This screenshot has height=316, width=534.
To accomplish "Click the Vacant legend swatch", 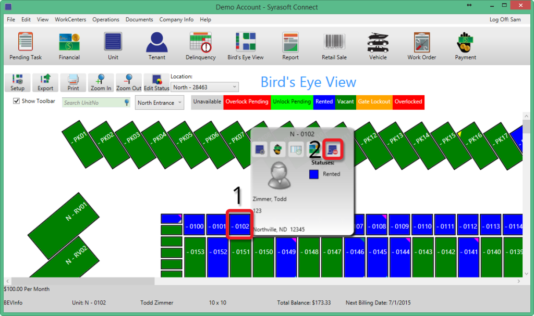I will tap(345, 102).
